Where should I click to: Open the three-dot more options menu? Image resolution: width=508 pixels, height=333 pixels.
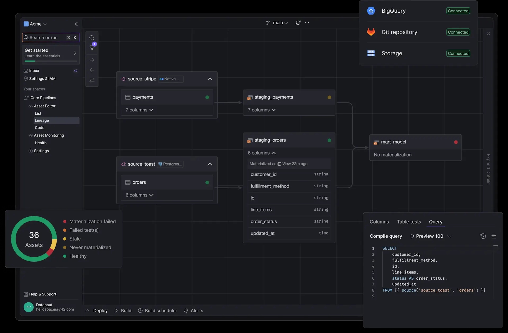pos(307,23)
